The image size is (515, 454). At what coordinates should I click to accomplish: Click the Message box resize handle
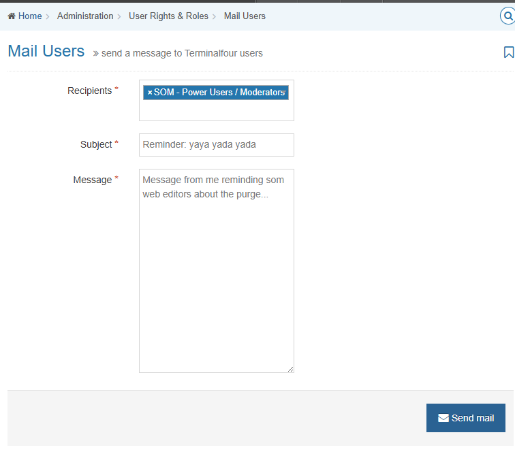[290, 369]
